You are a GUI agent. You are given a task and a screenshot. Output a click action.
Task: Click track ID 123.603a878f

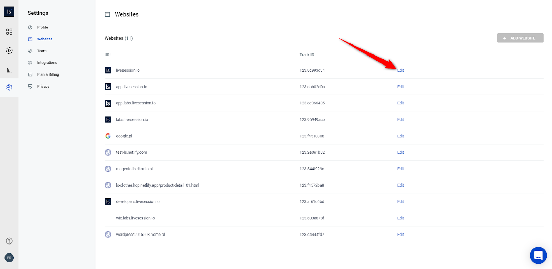click(x=312, y=218)
